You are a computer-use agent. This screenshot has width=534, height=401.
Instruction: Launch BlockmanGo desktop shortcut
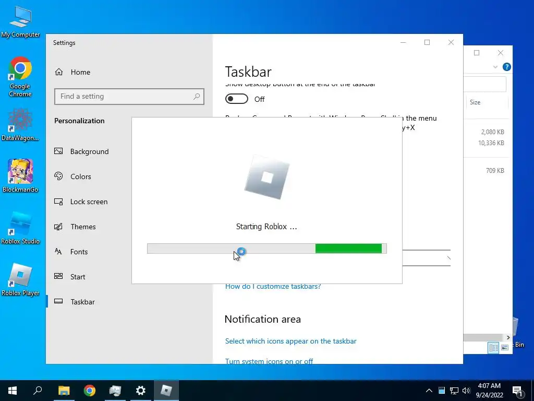[20, 175]
